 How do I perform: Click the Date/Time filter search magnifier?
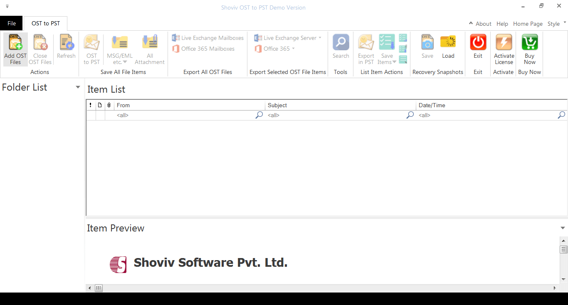pos(561,115)
